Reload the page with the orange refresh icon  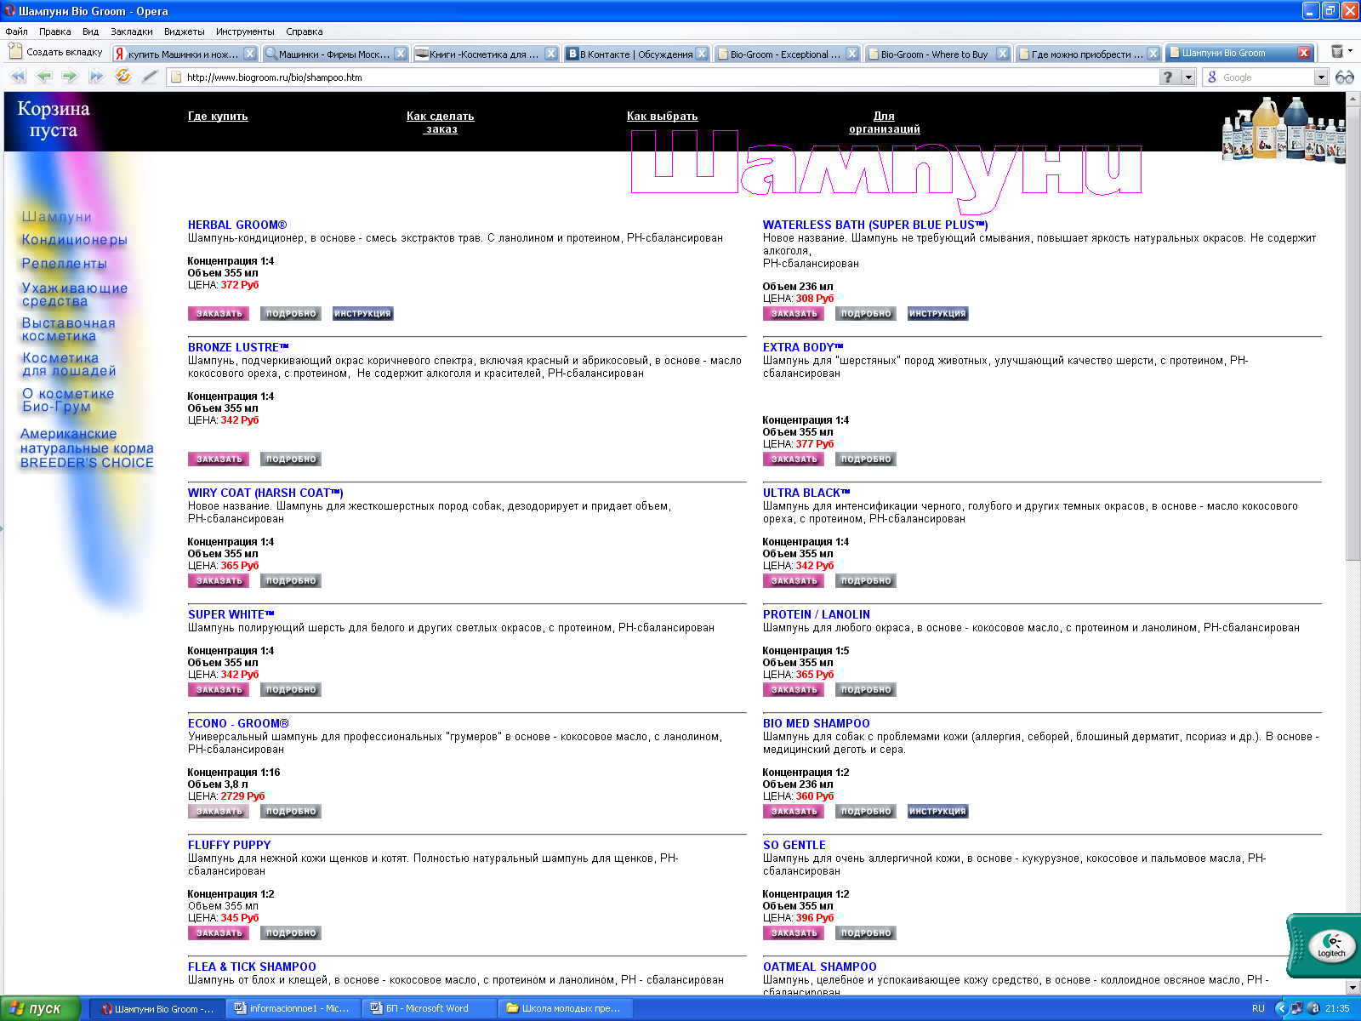pos(123,77)
